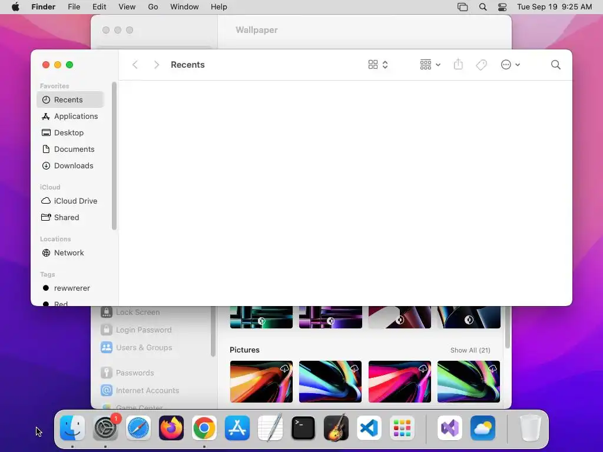The image size is (603, 452).
Task: Select the purple grid dynamic wallpaper
Action: pyautogui.click(x=330, y=317)
